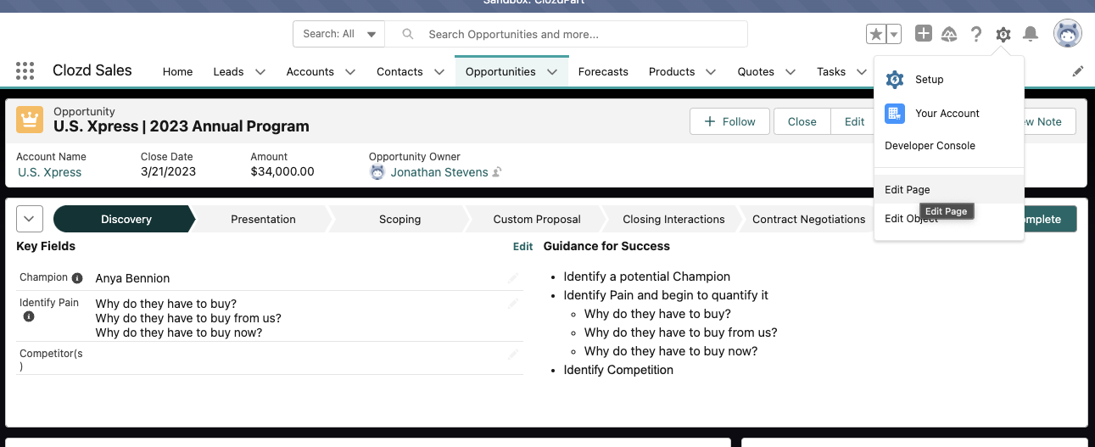The height and width of the screenshot is (447, 1095).
Task: Edit the Competitor(s) field pencil icon
Action: point(513,355)
